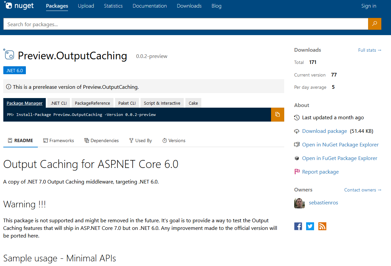Click the current version downloads value 77

pos(334,75)
